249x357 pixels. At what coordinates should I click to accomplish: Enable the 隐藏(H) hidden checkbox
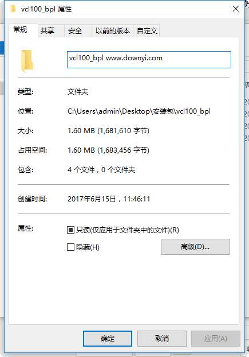[70, 247]
